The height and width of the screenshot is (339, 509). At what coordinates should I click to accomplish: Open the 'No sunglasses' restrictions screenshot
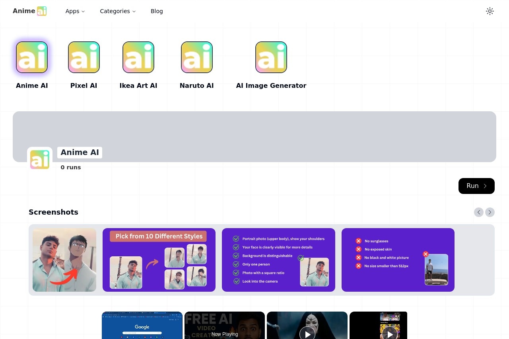[x=398, y=260]
